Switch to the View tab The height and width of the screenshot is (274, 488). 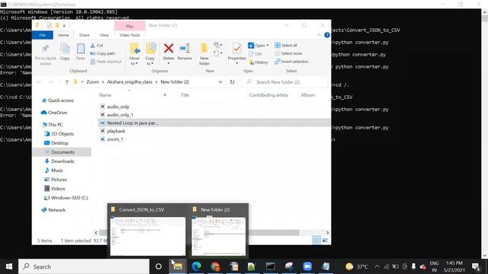tap(104, 35)
